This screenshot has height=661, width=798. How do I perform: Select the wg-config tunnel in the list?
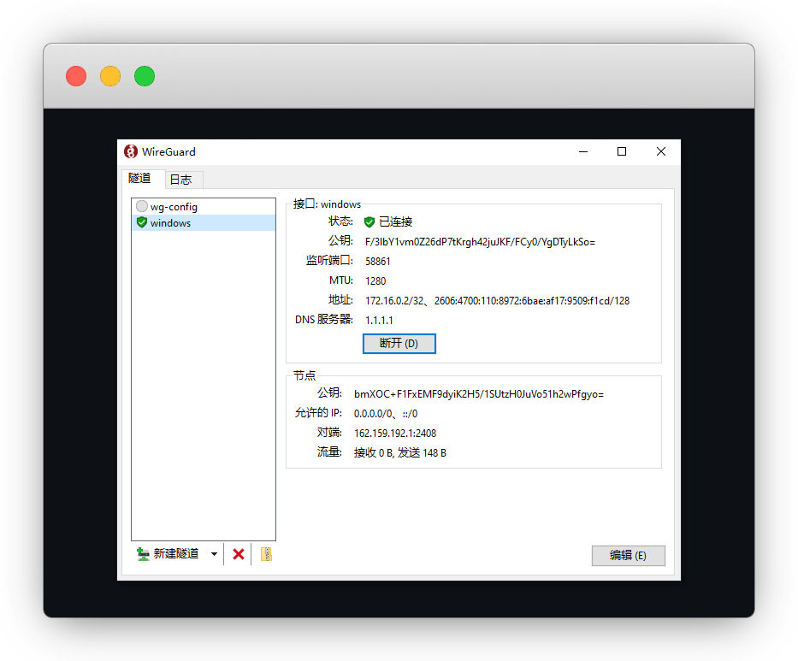click(x=174, y=206)
